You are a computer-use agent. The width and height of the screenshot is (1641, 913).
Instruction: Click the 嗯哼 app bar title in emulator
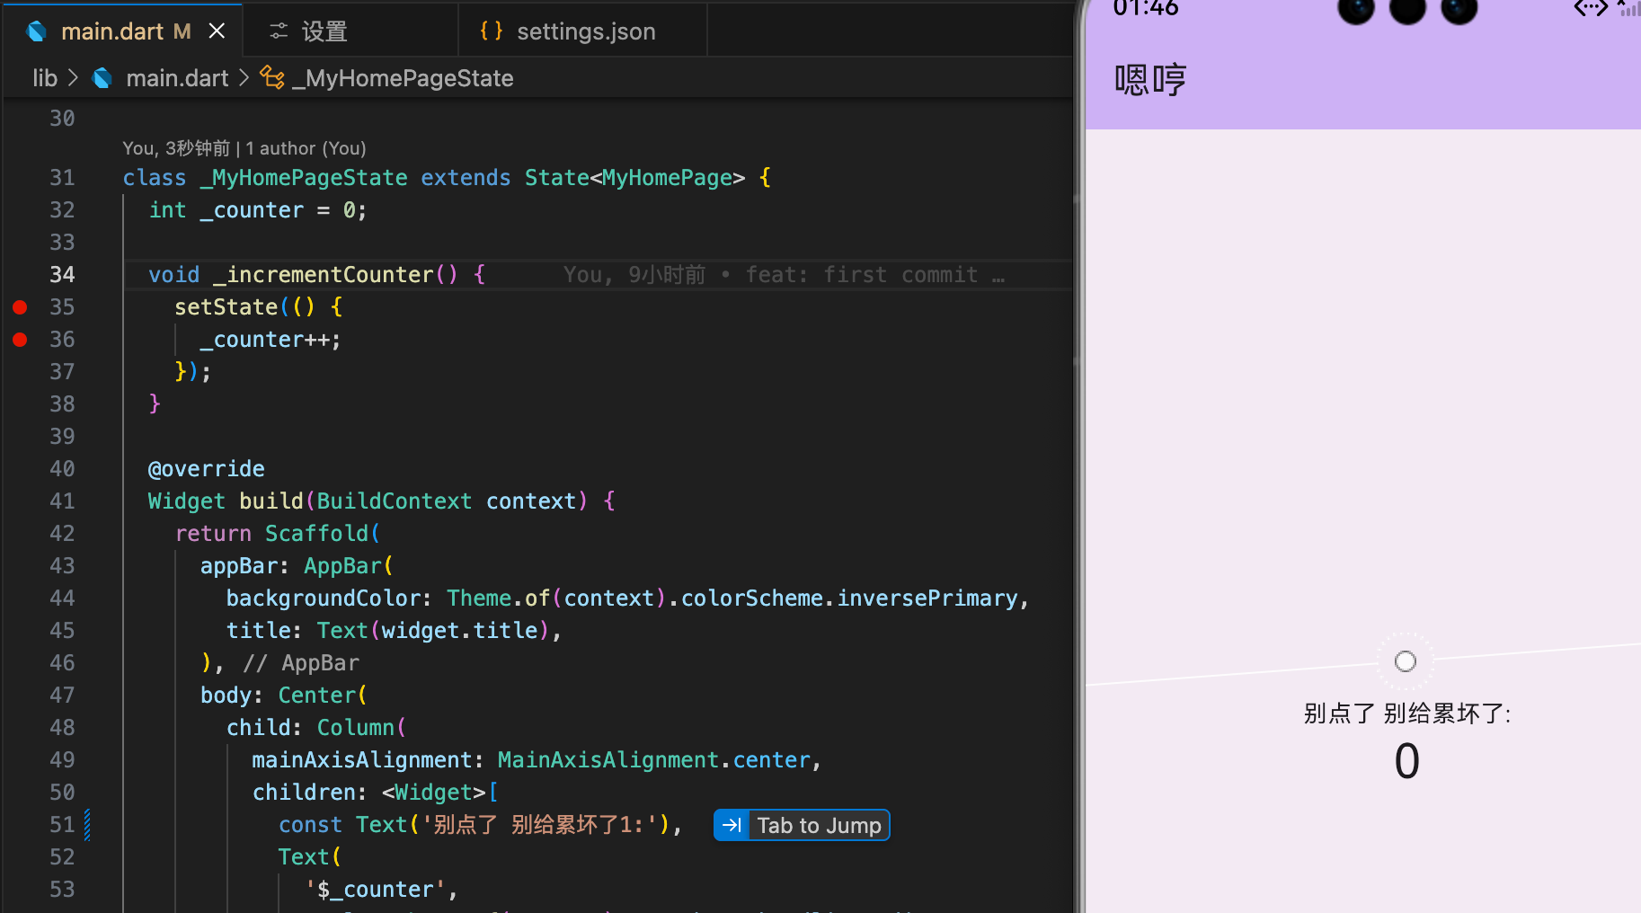tap(1150, 80)
